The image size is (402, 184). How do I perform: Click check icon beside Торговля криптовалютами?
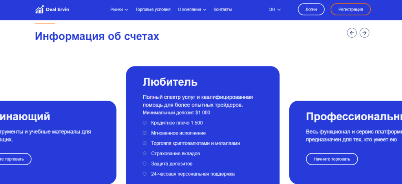point(144,143)
